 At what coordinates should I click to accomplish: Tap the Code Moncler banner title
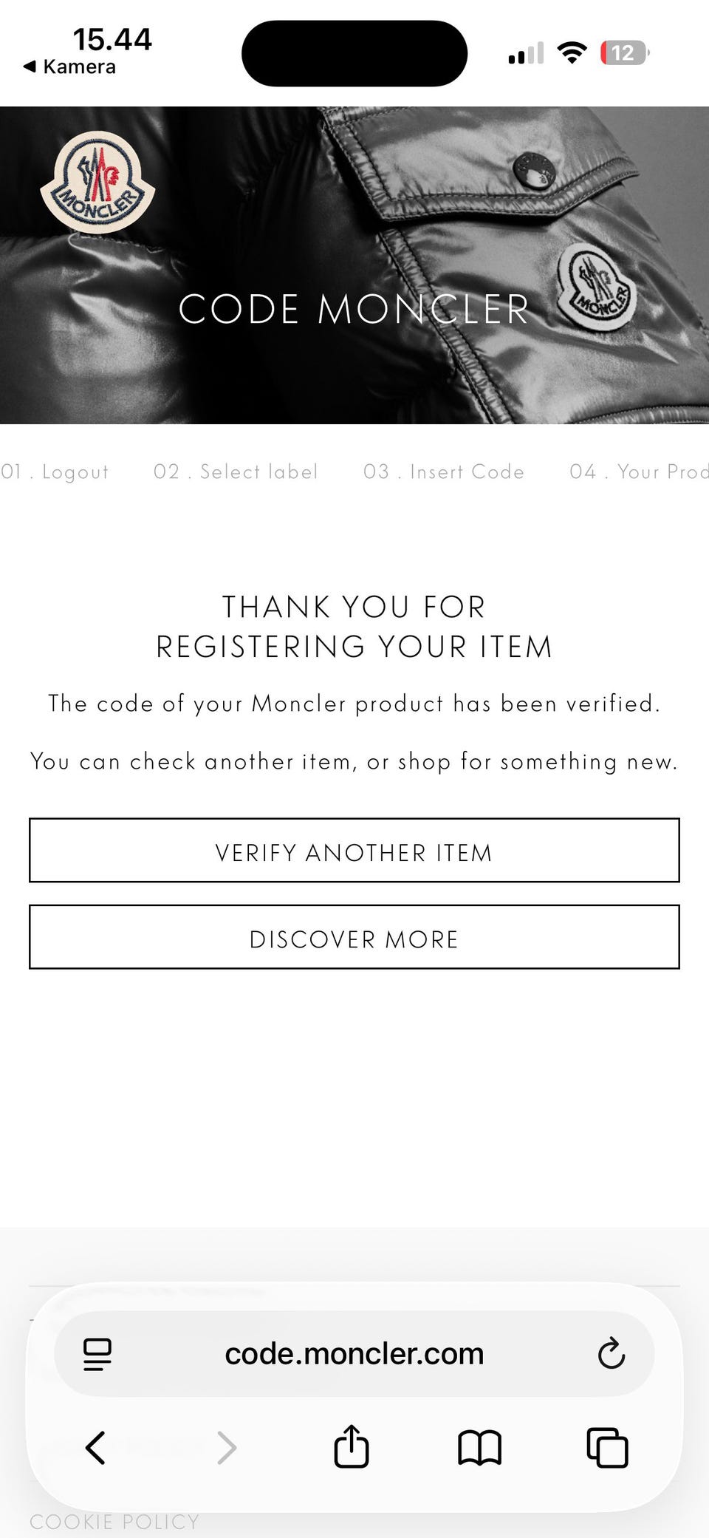click(x=354, y=309)
